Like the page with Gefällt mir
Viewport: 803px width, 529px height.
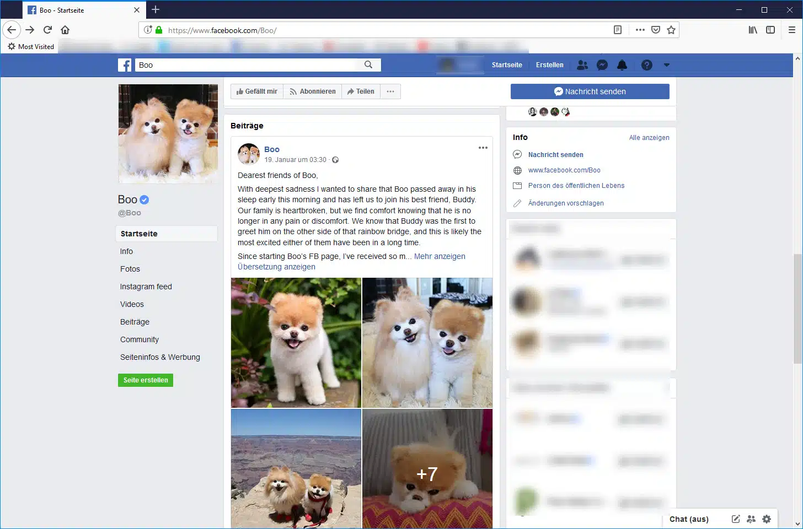(257, 91)
